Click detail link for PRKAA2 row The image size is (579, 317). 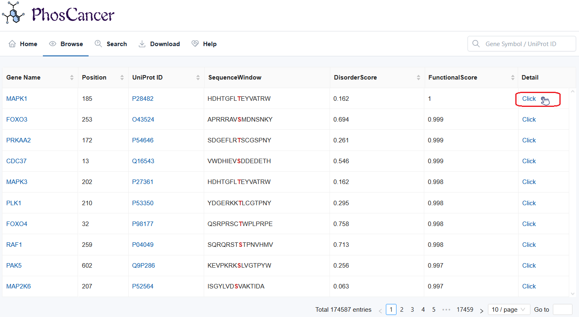pos(529,140)
